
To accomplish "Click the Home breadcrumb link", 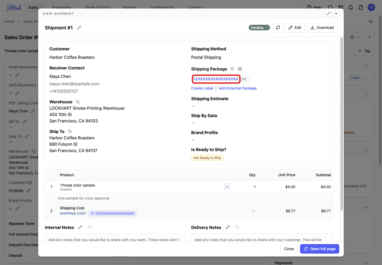I will pos(9,21).
